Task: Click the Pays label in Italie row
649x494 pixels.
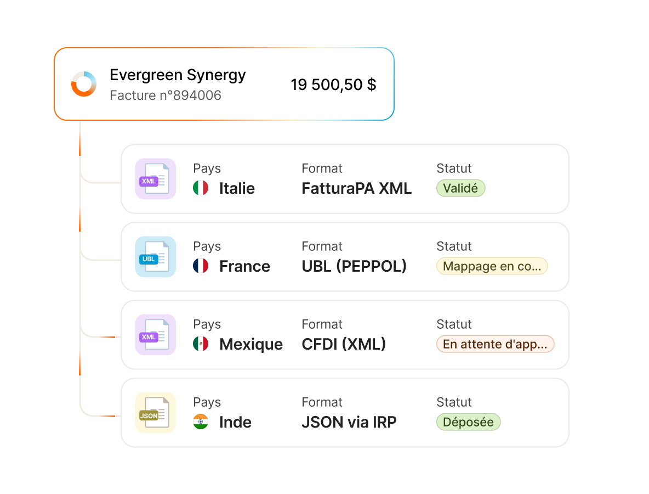Action: 207,169
